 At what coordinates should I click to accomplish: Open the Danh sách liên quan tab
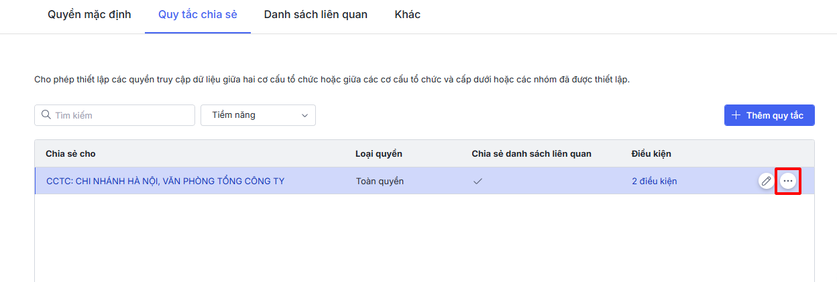(x=315, y=14)
